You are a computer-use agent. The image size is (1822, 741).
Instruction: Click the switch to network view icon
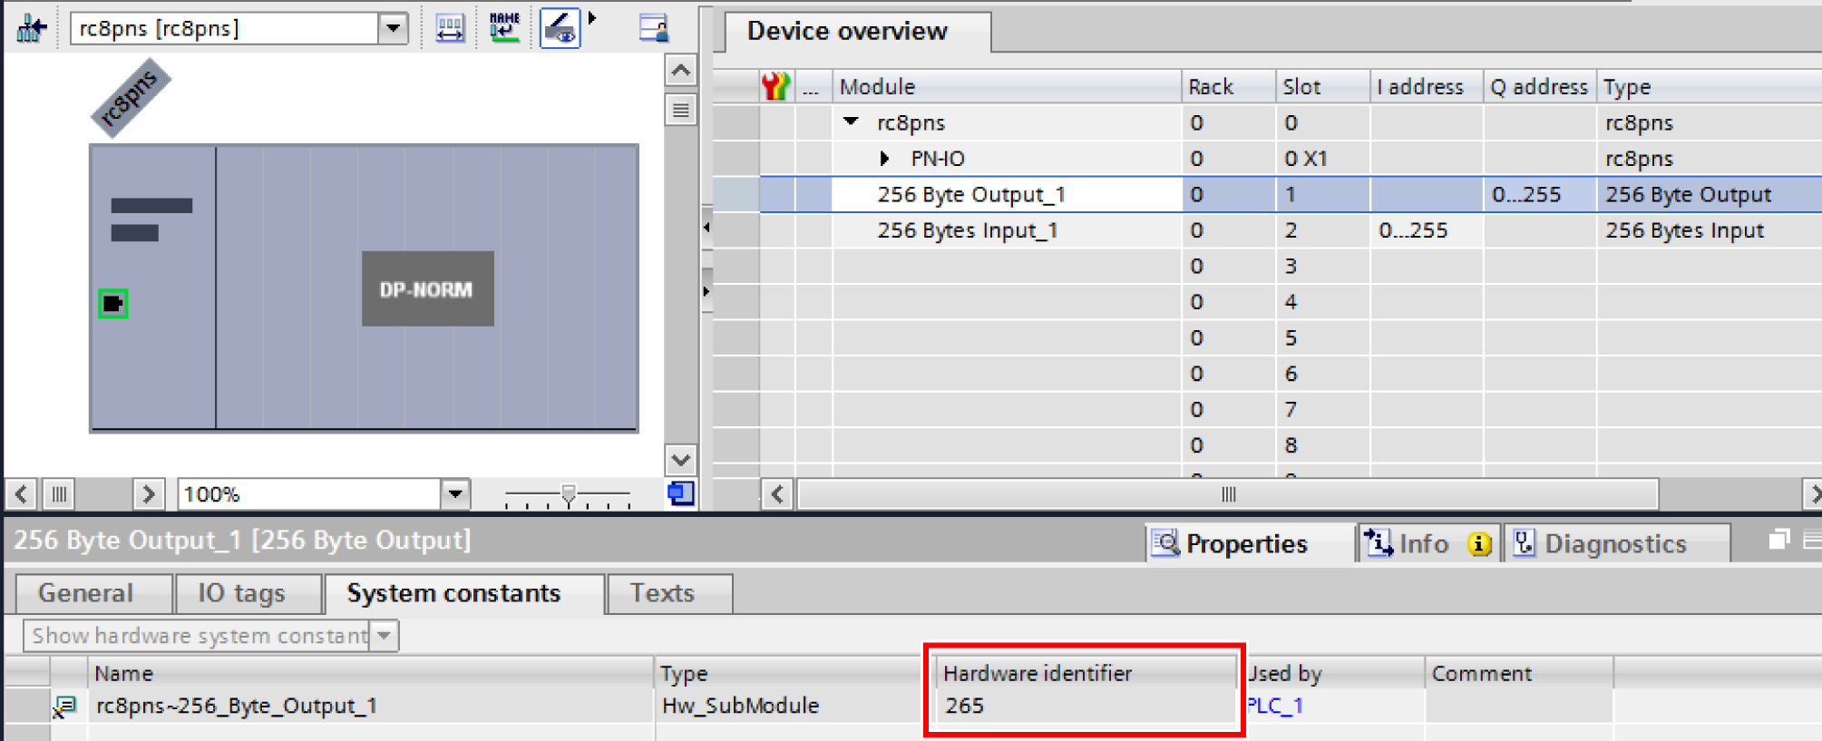pyautogui.click(x=31, y=28)
